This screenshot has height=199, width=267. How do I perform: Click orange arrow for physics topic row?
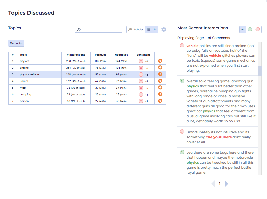(x=160, y=61)
